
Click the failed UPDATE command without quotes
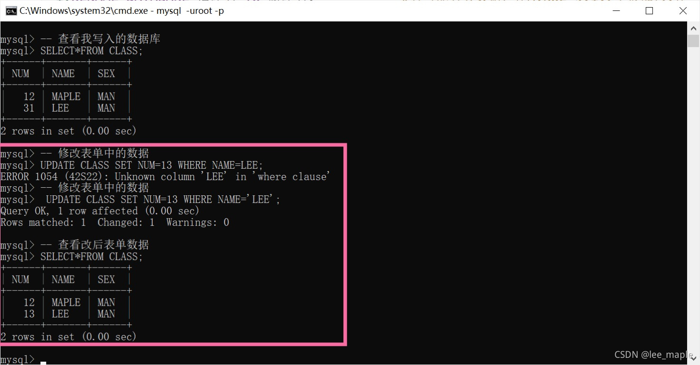pyautogui.click(x=152, y=165)
